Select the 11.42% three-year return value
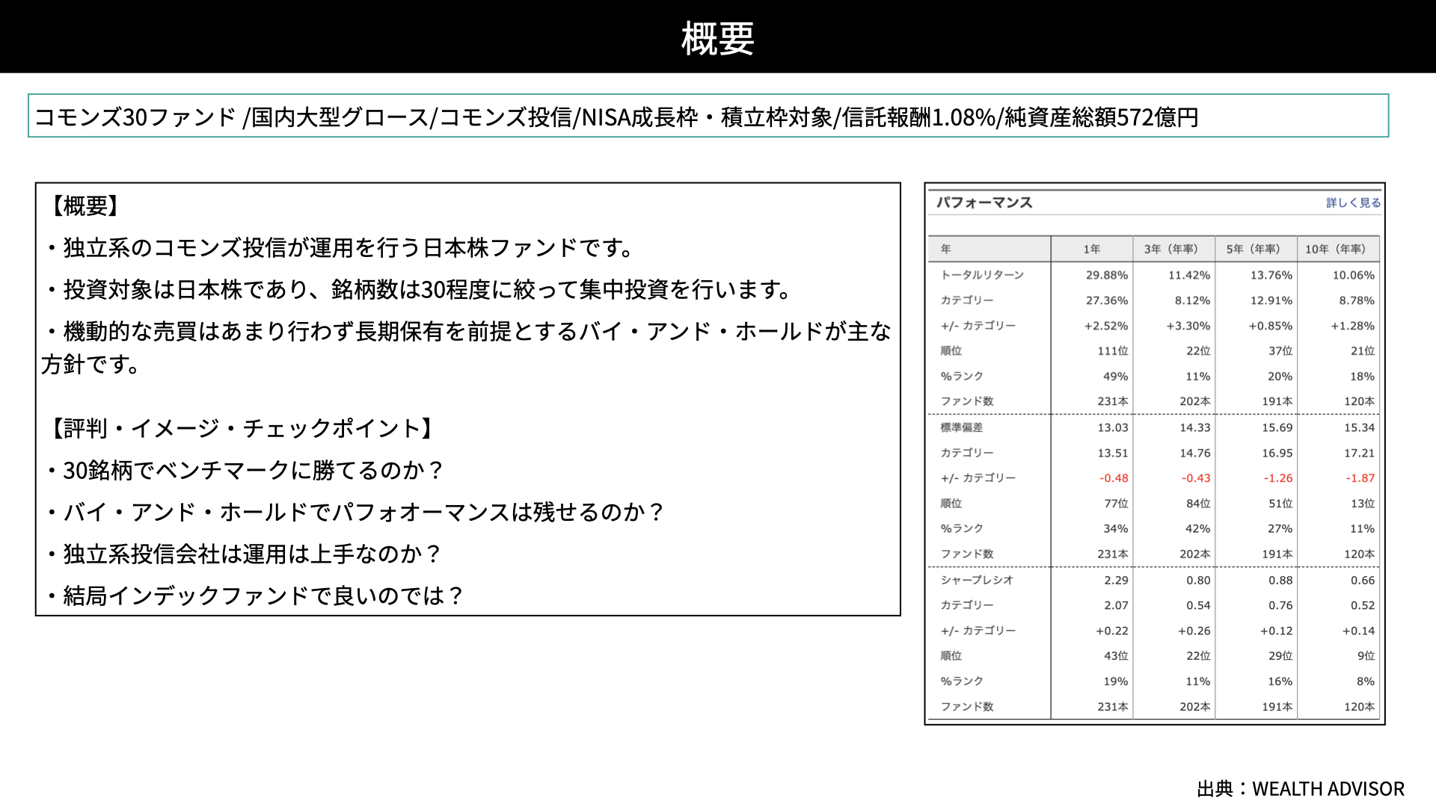Screen dimensions: 1436x807 coord(1189,275)
